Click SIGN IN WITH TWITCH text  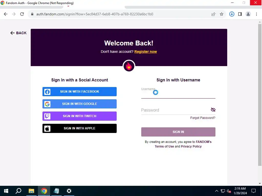80,116
